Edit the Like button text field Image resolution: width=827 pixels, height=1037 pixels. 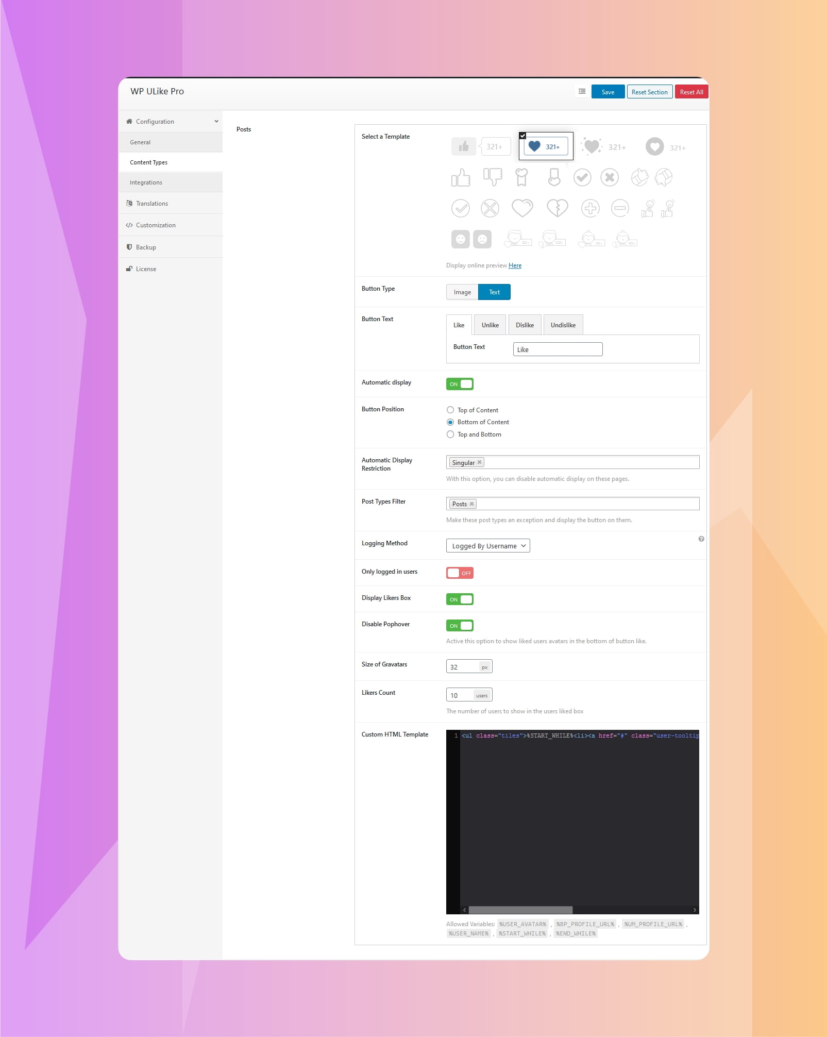(557, 349)
